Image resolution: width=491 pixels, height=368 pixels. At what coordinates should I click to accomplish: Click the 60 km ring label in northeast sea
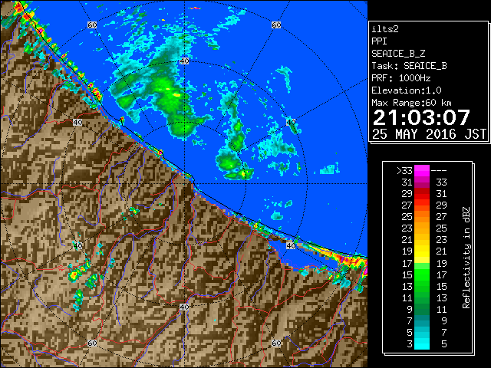click(276, 25)
